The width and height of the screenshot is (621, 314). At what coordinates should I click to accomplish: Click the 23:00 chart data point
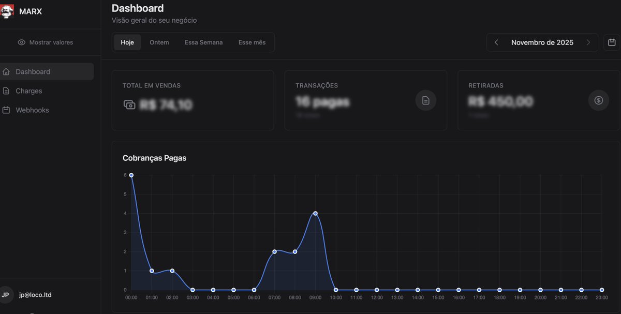click(x=602, y=290)
